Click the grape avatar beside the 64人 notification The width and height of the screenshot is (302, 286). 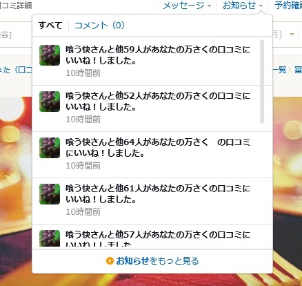pyautogui.click(x=50, y=148)
